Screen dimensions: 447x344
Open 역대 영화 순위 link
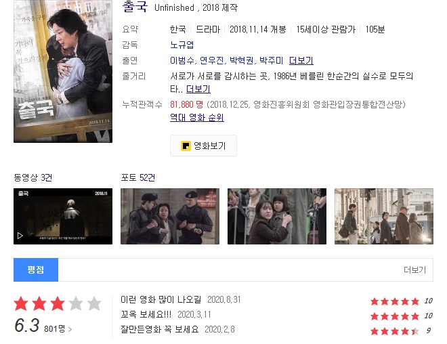(196, 117)
